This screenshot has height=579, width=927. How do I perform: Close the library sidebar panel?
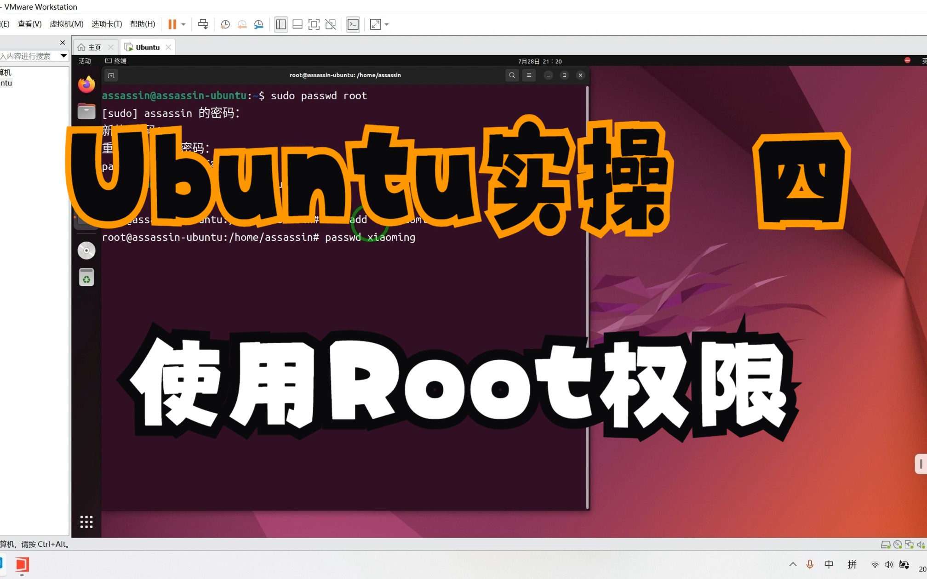[x=63, y=43]
